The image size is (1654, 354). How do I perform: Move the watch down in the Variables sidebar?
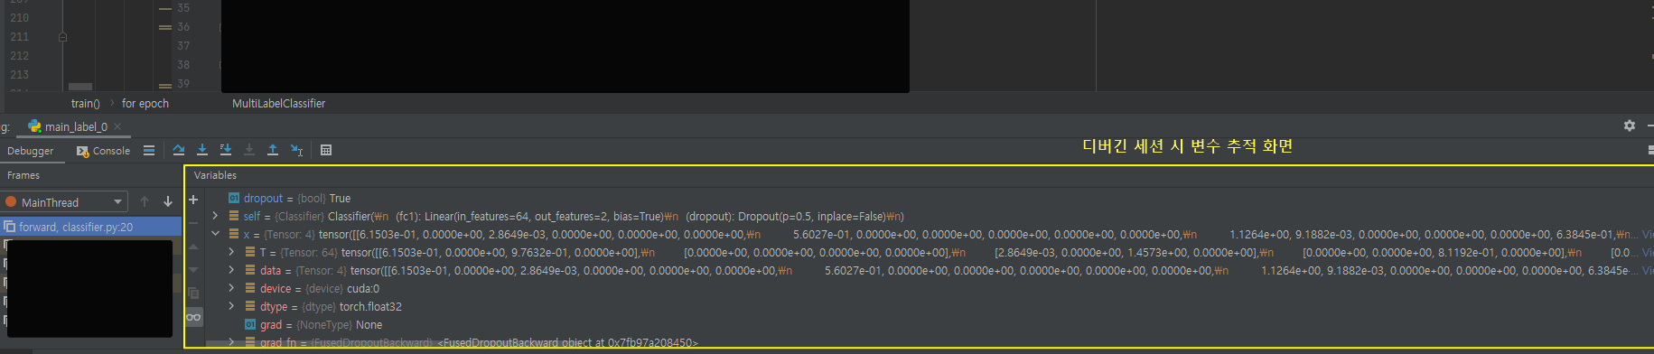pos(193,270)
